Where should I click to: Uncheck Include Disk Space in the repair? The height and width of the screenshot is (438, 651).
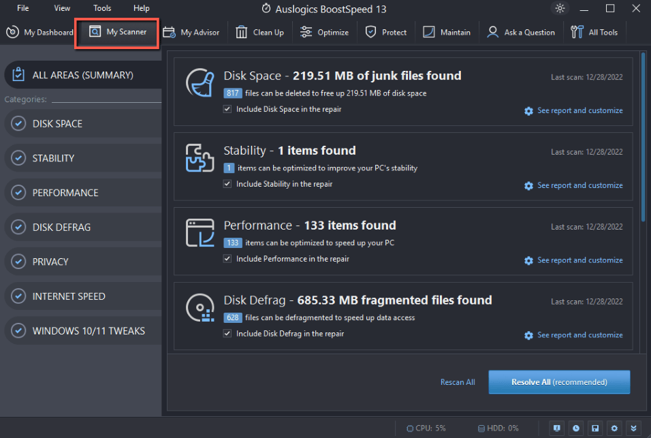click(227, 109)
